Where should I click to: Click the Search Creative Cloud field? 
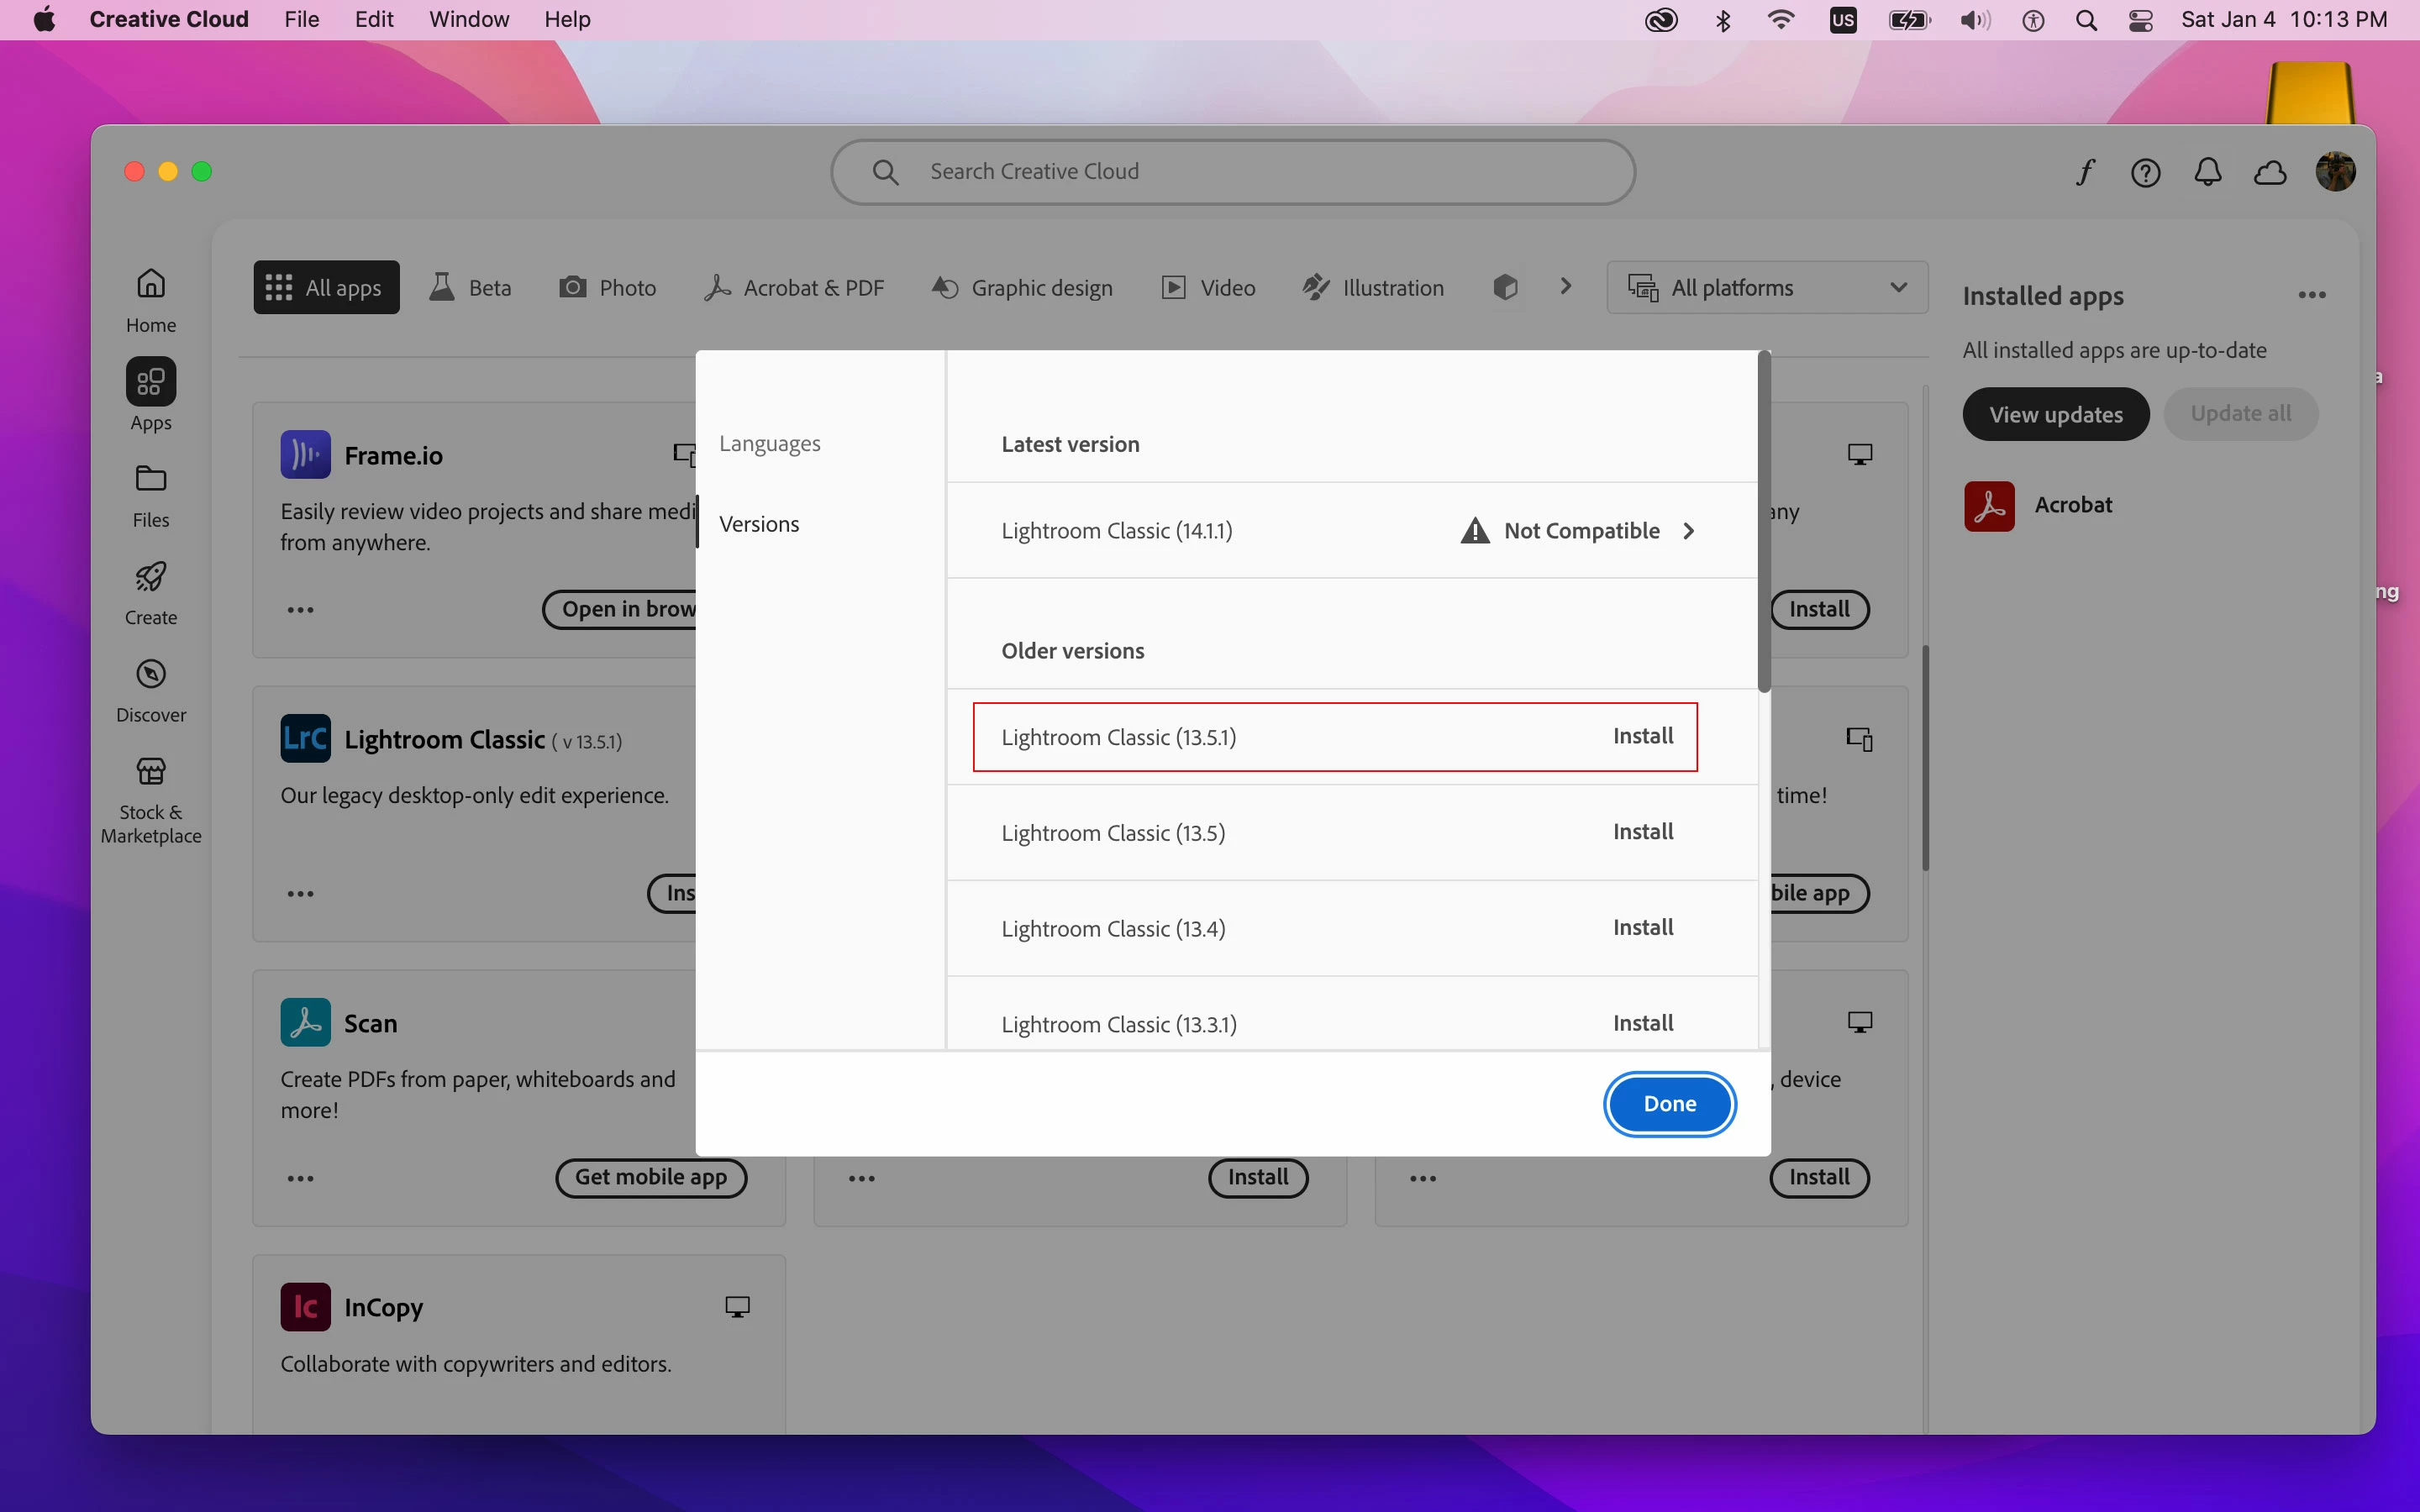(1232, 172)
